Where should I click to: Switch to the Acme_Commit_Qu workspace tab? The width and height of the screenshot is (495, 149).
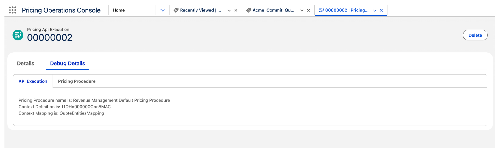(273, 10)
